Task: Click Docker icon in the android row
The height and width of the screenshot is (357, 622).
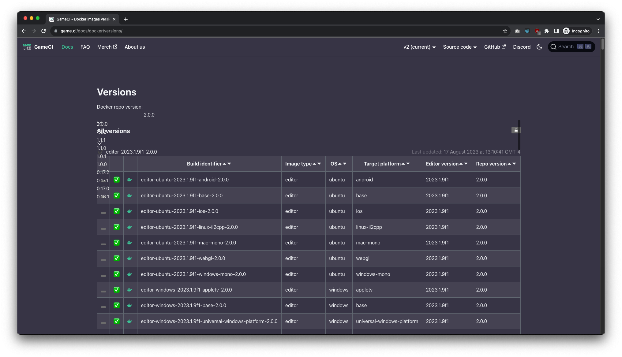Action: pos(130,180)
